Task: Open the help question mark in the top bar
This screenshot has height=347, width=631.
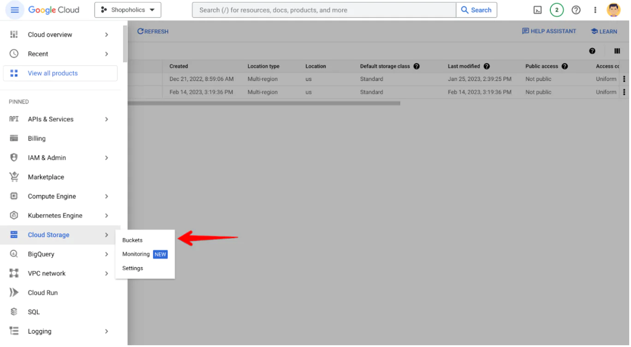Action: (x=576, y=9)
